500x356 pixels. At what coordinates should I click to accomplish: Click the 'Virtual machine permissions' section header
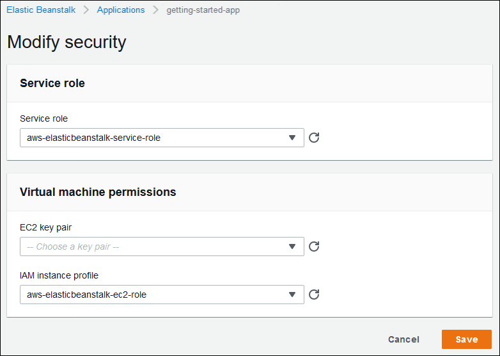98,191
